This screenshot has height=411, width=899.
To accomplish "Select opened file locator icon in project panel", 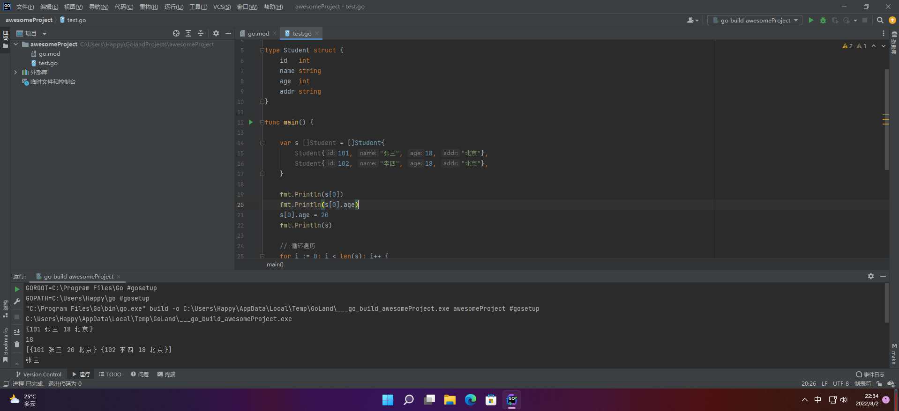I will (x=176, y=33).
